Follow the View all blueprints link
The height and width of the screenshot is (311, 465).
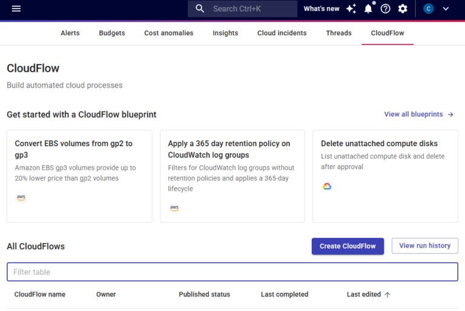(x=418, y=114)
